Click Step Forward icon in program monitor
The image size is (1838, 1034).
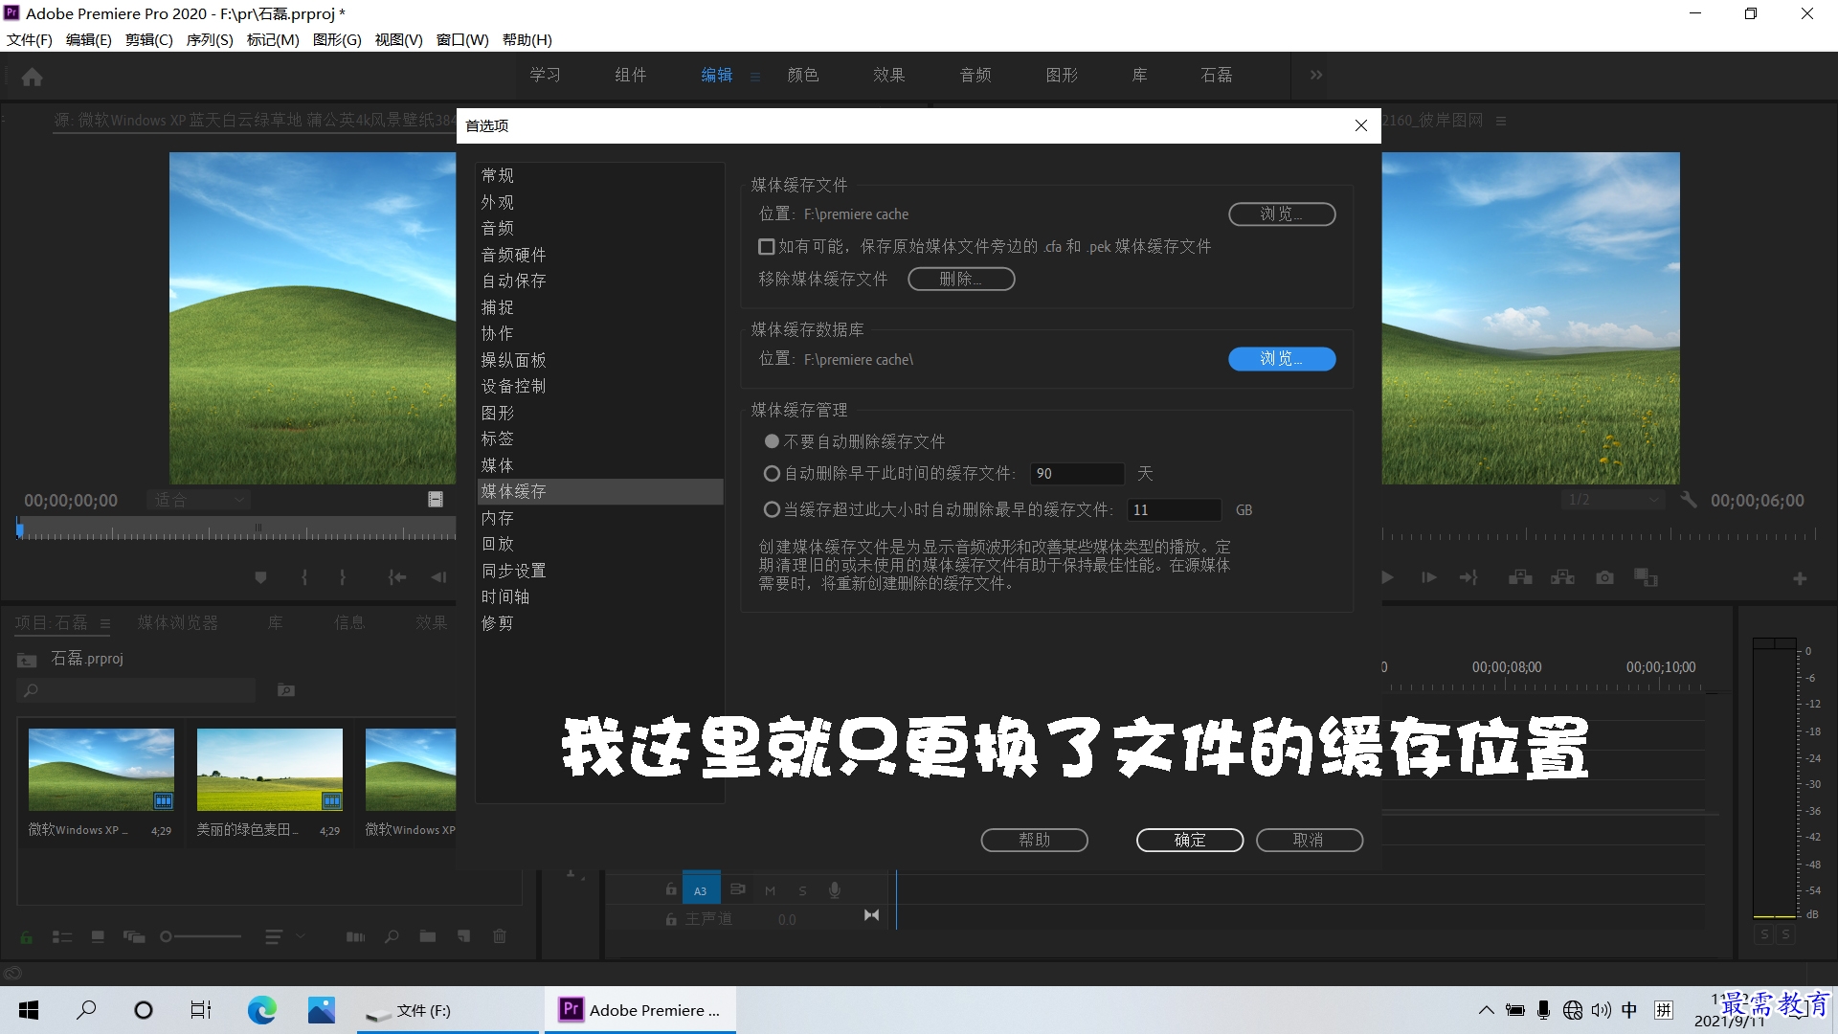pos(1429,577)
